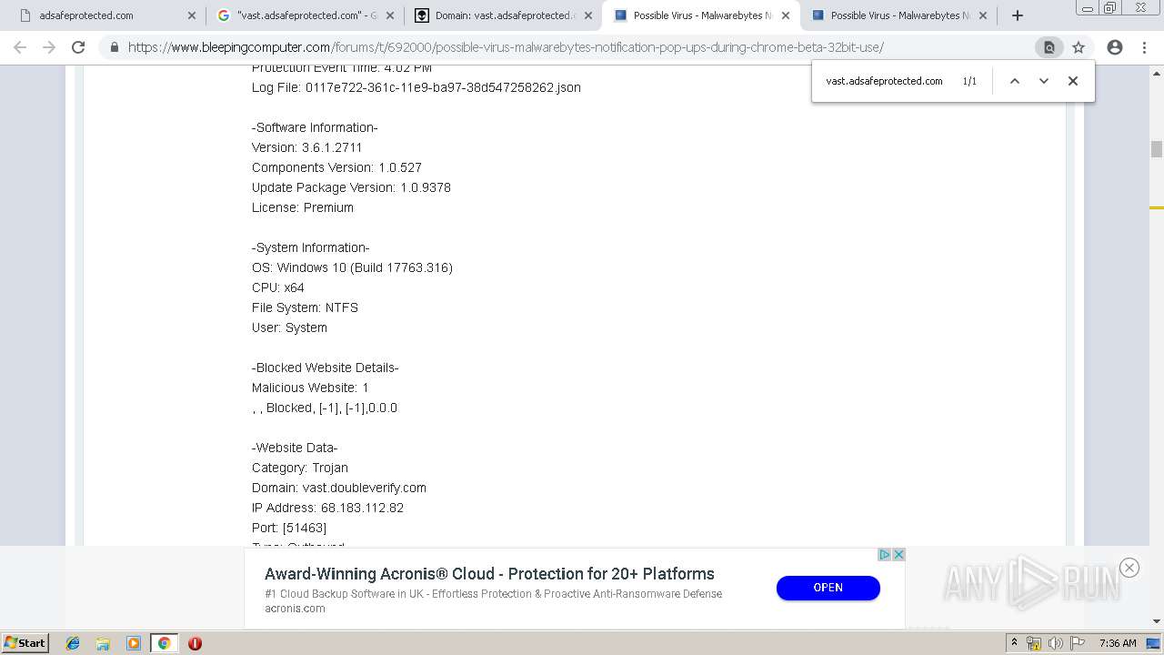Click text 'Update Package Version: 1.0.9378'
The height and width of the screenshot is (655, 1164).
[351, 187]
